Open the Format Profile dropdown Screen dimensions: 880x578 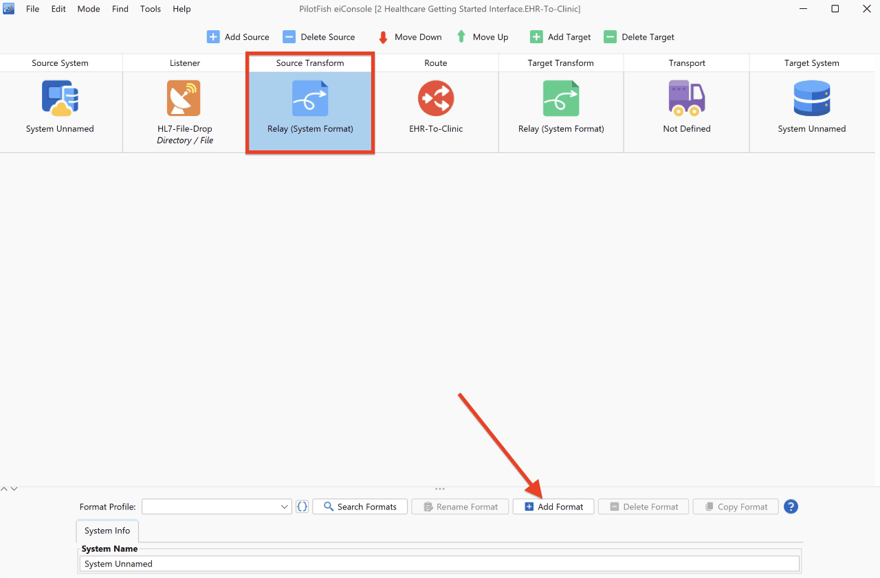[x=217, y=507]
